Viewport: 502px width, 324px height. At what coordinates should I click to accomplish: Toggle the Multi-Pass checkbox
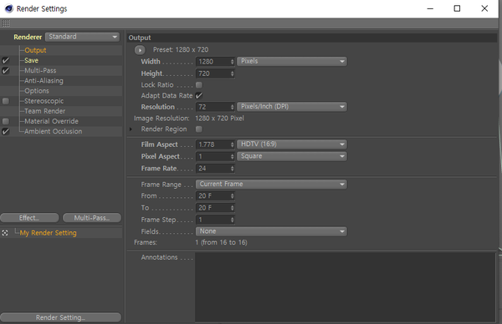point(6,71)
